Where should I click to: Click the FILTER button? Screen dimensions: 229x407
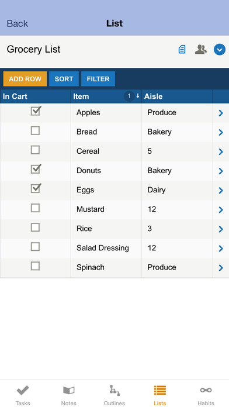[98, 79]
